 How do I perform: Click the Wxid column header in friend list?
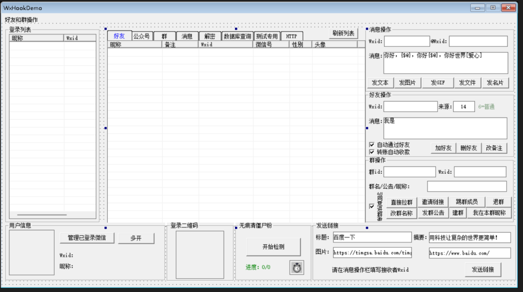pyautogui.click(x=225, y=44)
